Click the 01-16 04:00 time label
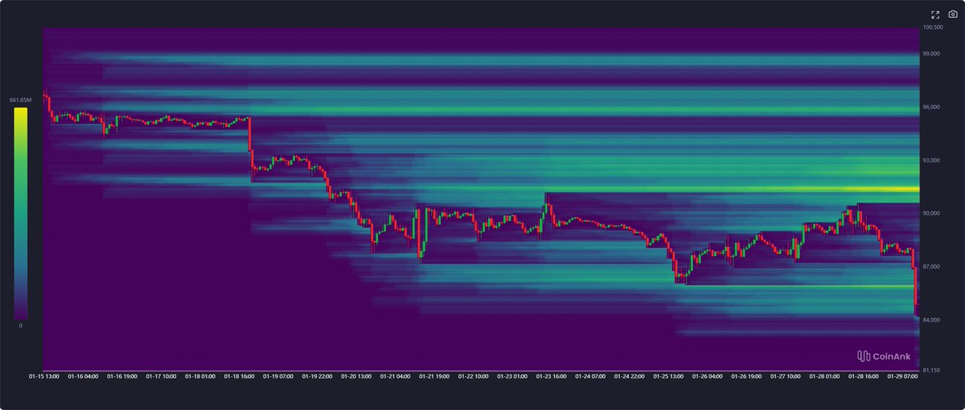965x410 pixels. point(82,376)
